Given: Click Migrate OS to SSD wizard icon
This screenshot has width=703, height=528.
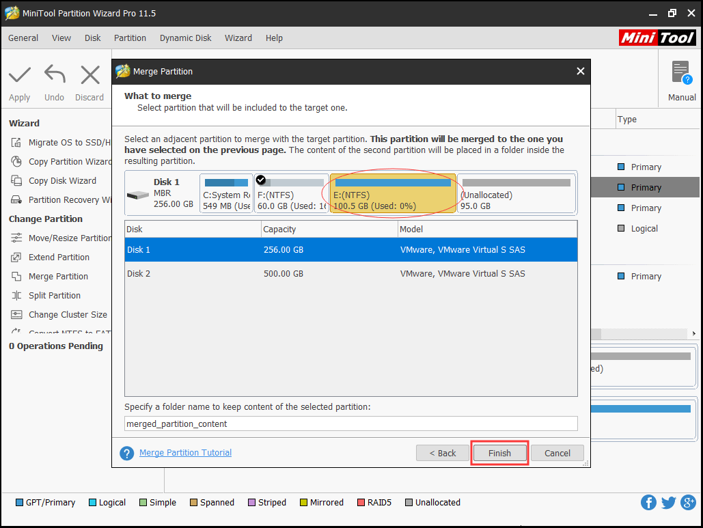Looking at the screenshot, I should [x=16, y=143].
